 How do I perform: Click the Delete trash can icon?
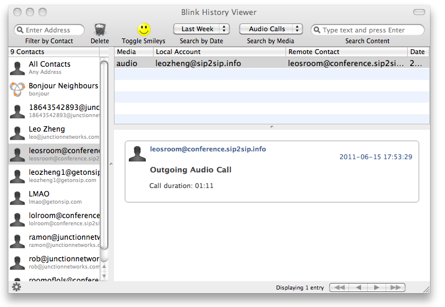tap(100, 29)
